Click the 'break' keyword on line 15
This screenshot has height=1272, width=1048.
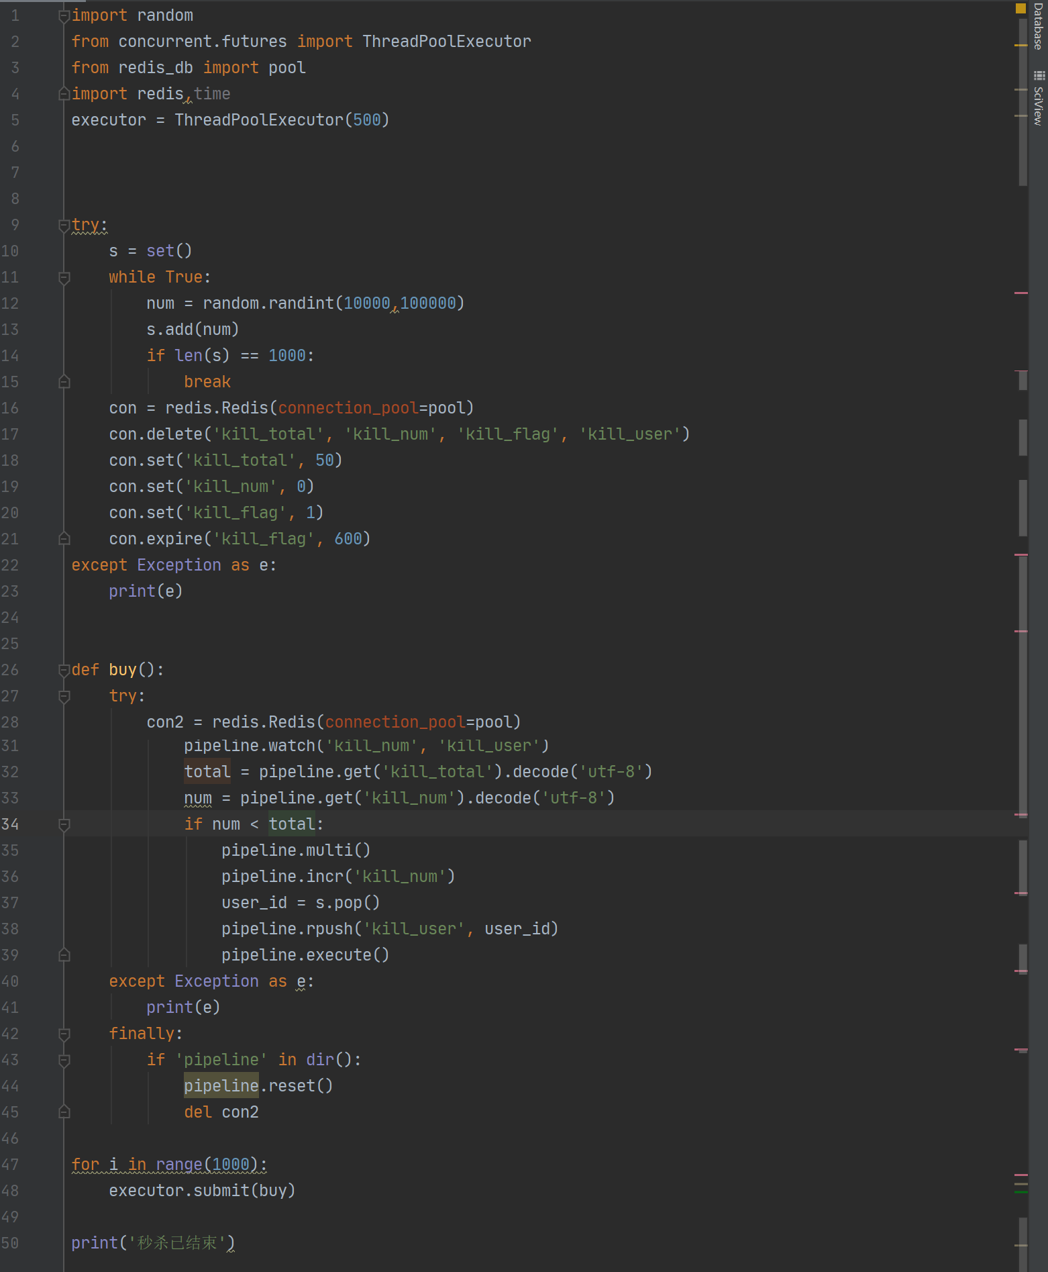(207, 382)
